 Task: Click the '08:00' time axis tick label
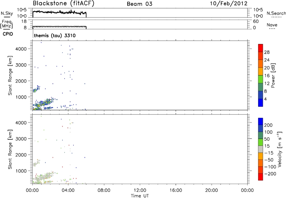104,190
